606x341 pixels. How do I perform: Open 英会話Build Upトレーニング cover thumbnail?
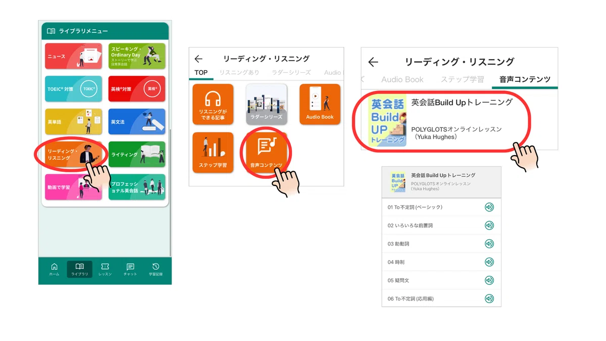coord(388,122)
